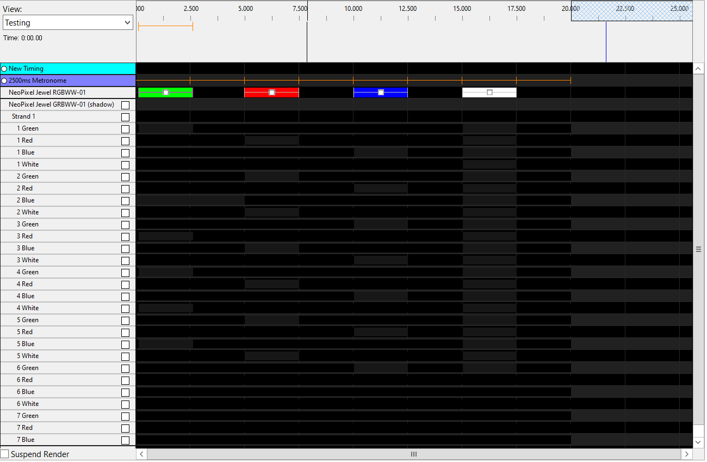This screenshot has width=707, height=462.
Task: Select the white effect block on the timeline
Action: (x=489, y=93)
